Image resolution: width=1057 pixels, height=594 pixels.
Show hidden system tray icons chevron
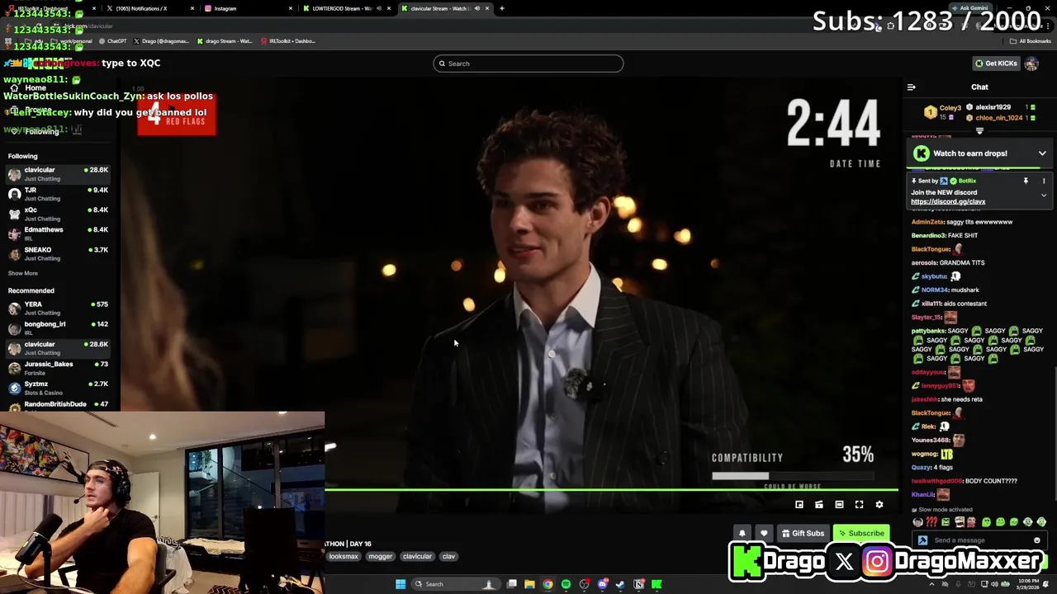932,584
